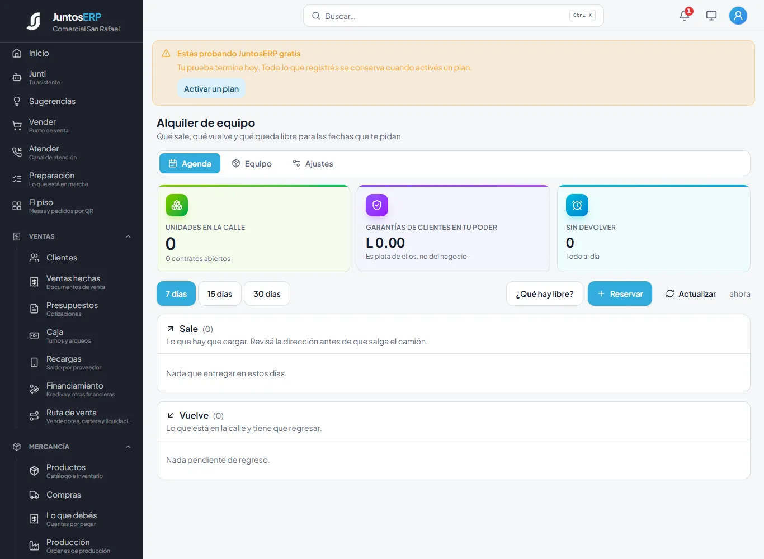
Task: Click the Clientes people icon
Action: (x=34, y=258)
